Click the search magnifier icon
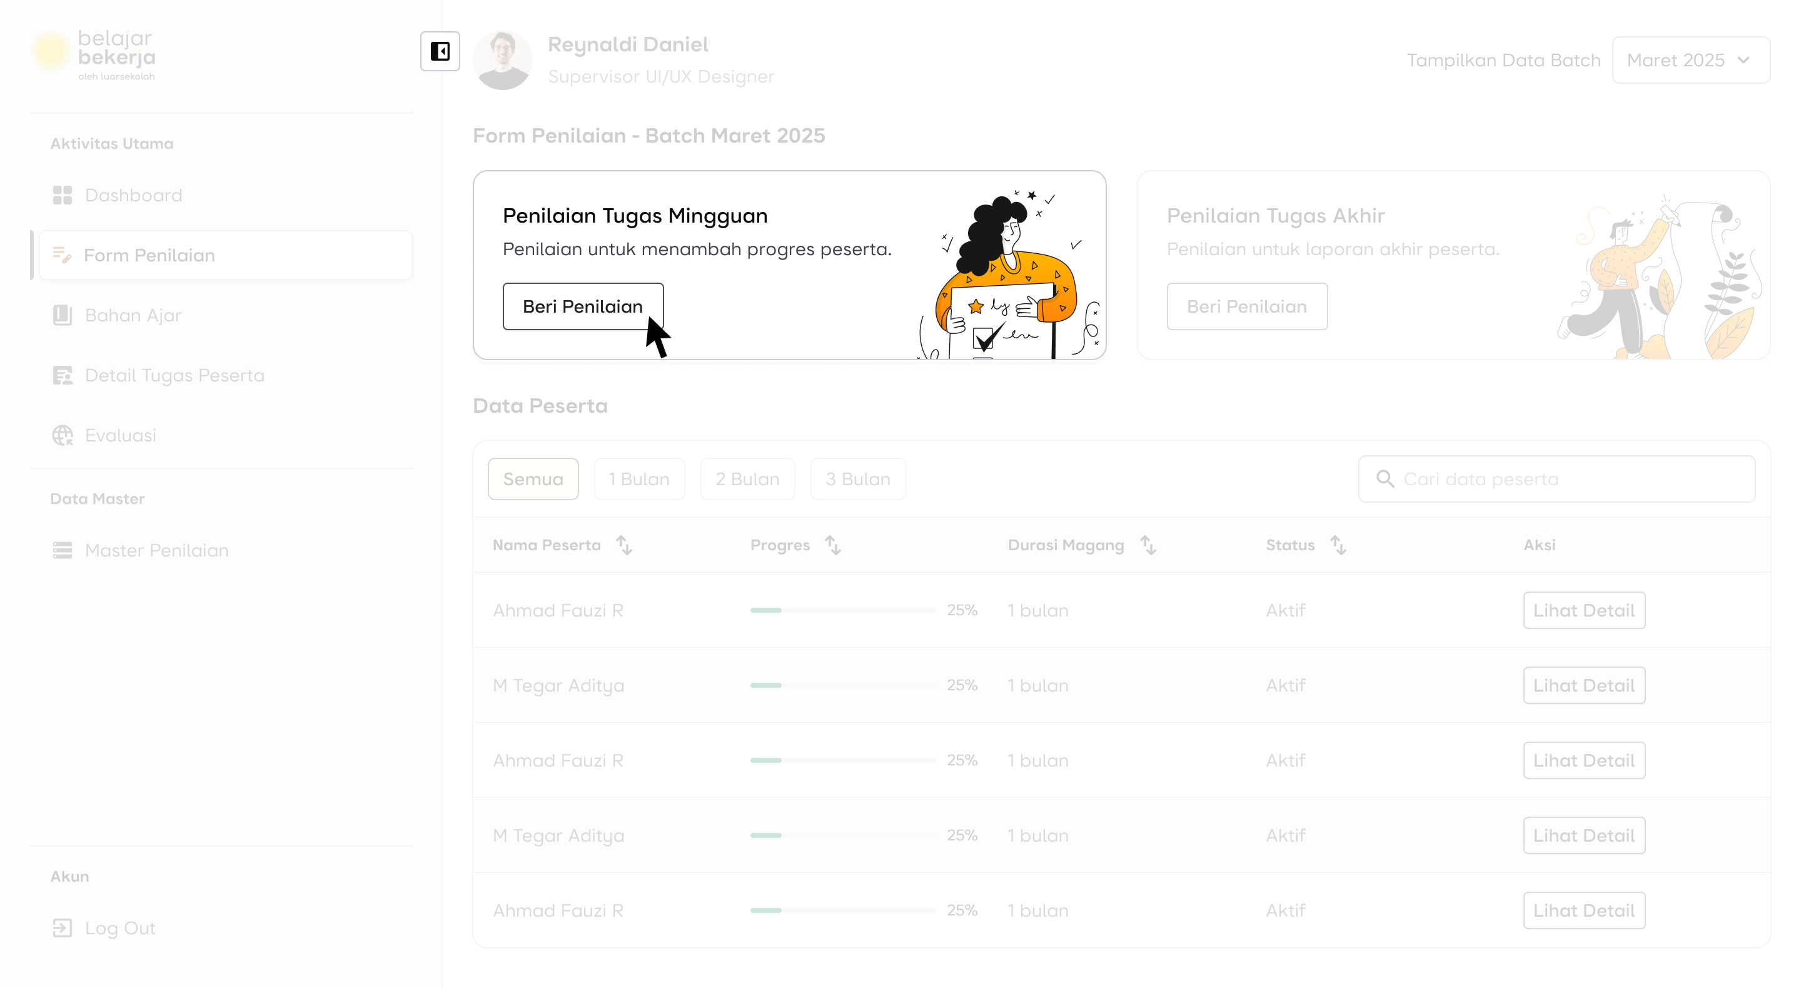 tap(1385, 479)
